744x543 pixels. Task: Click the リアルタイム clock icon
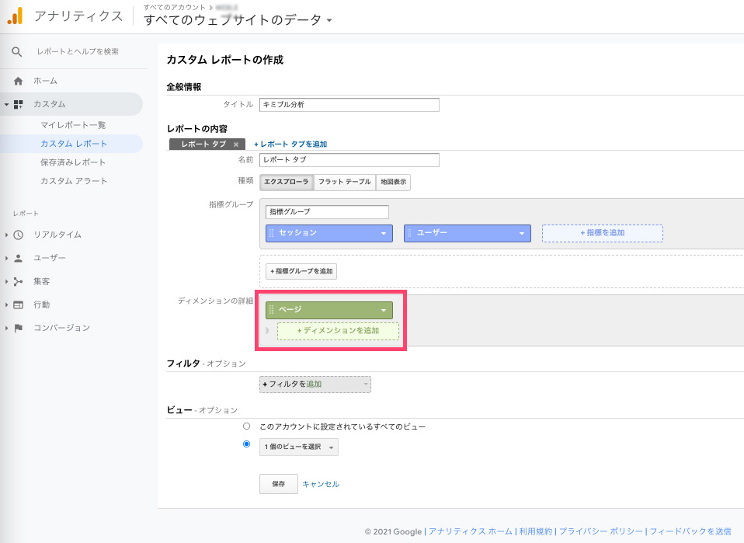pyautogui.click(x=18, y=235)
